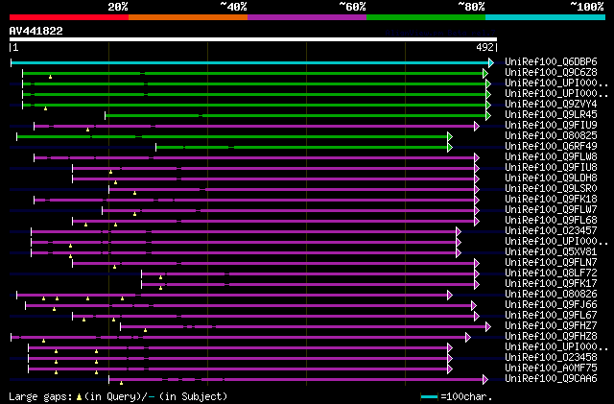Click the cyan 100char scale bar in the legend

click(429, 397)
